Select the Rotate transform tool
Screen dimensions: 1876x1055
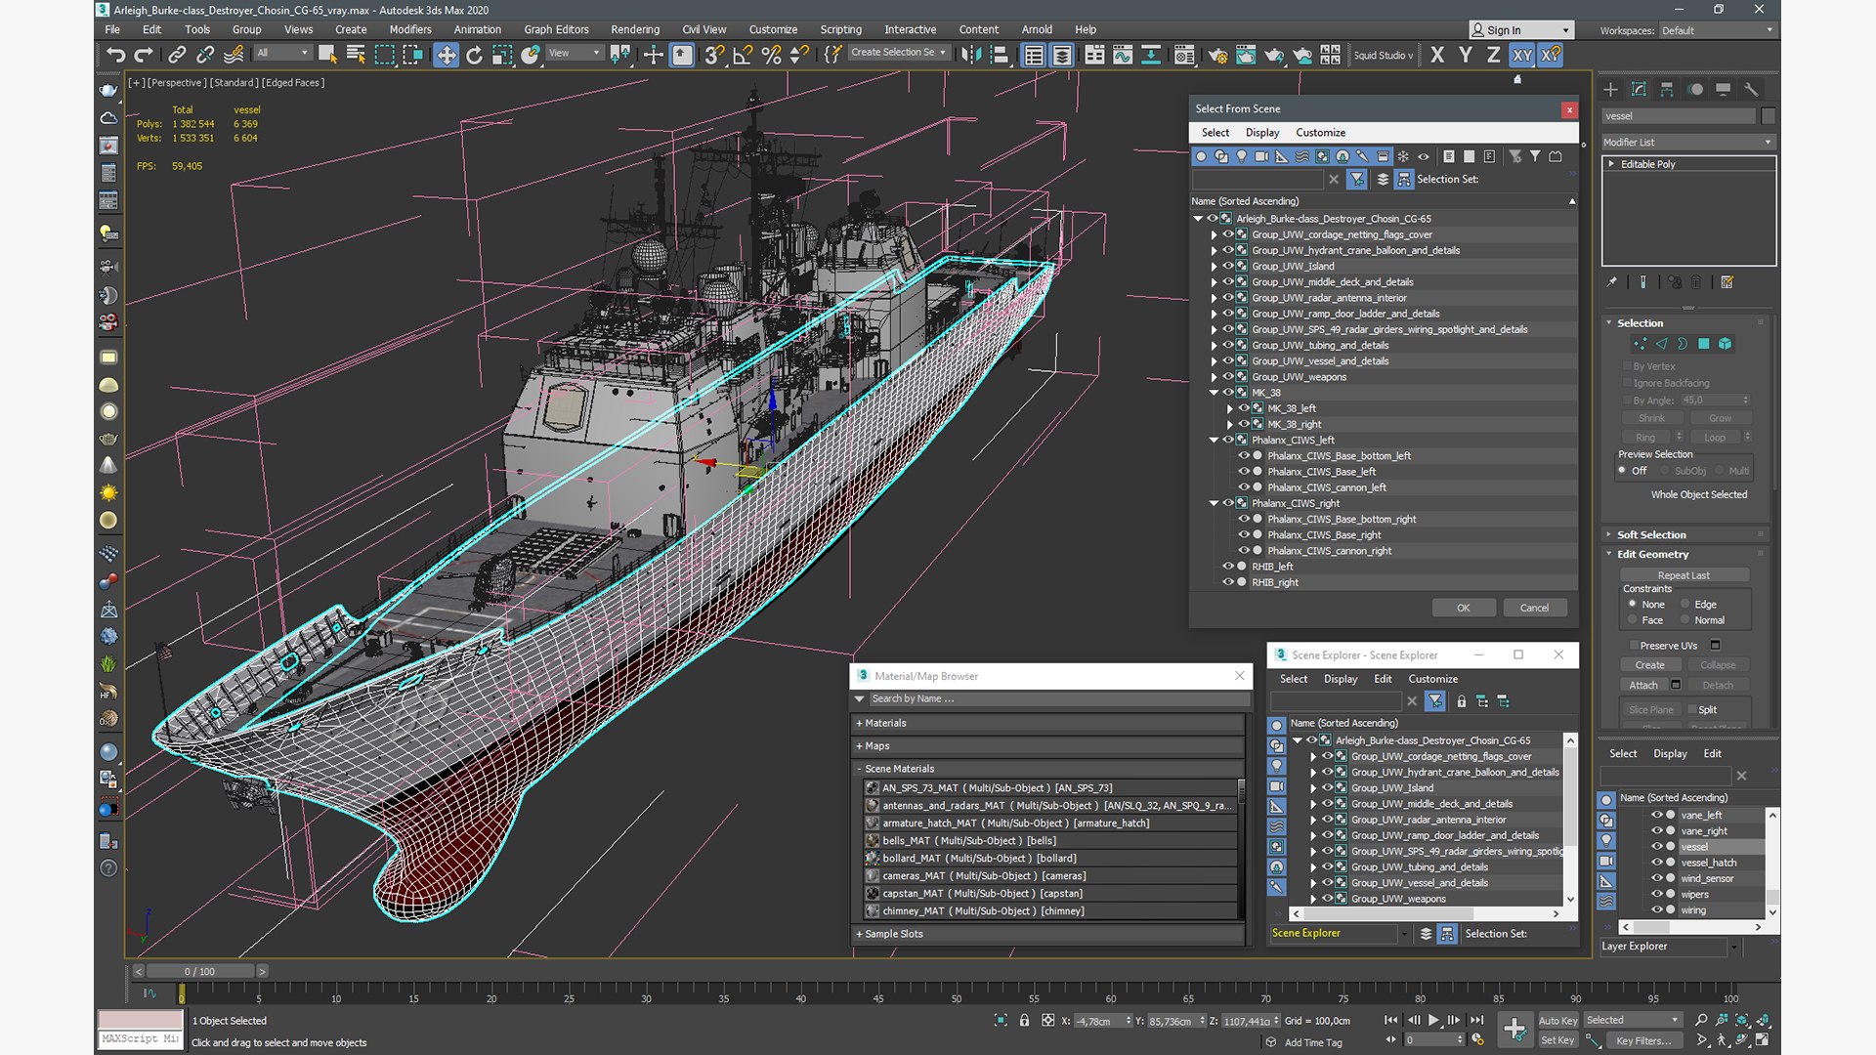[x=474, y=55]
